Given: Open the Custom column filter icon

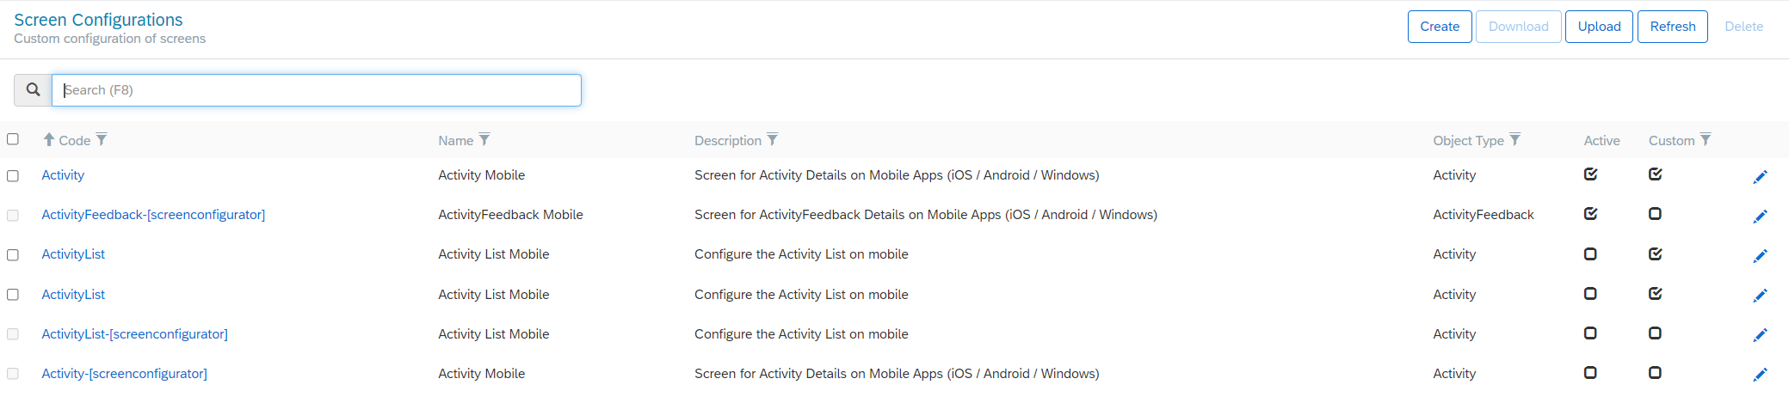Looking at the screenshot, I should (x=1706, y=139).
